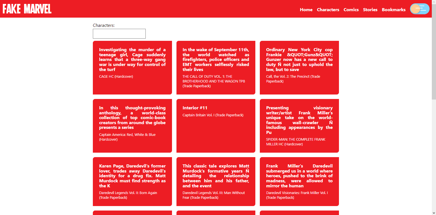The width and height of the screenshot is (436, 215).
Task: Click the 'Characters:' label text
Action: coord(104,25)
